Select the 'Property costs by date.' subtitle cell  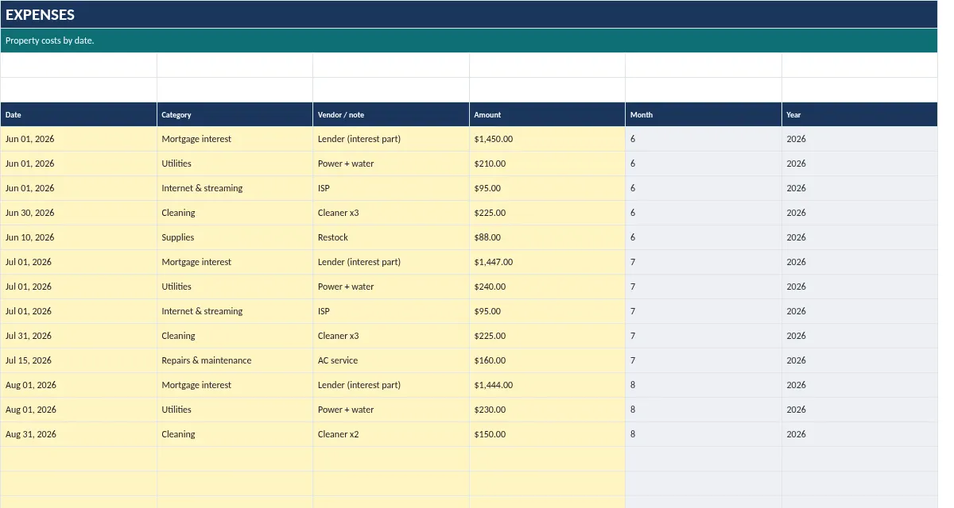(469, 40)
